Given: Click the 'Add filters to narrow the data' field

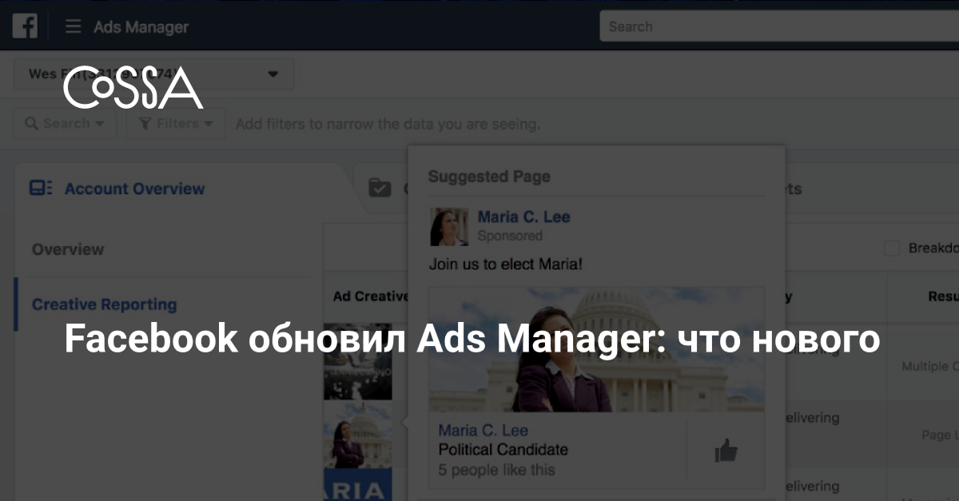Looking at the screenshot, I should [x=388, y=124].
